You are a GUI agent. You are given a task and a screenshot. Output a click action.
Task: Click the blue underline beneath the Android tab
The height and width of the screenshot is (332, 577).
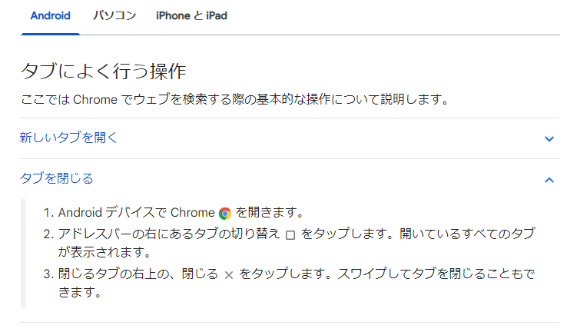(x=51, y=34)
